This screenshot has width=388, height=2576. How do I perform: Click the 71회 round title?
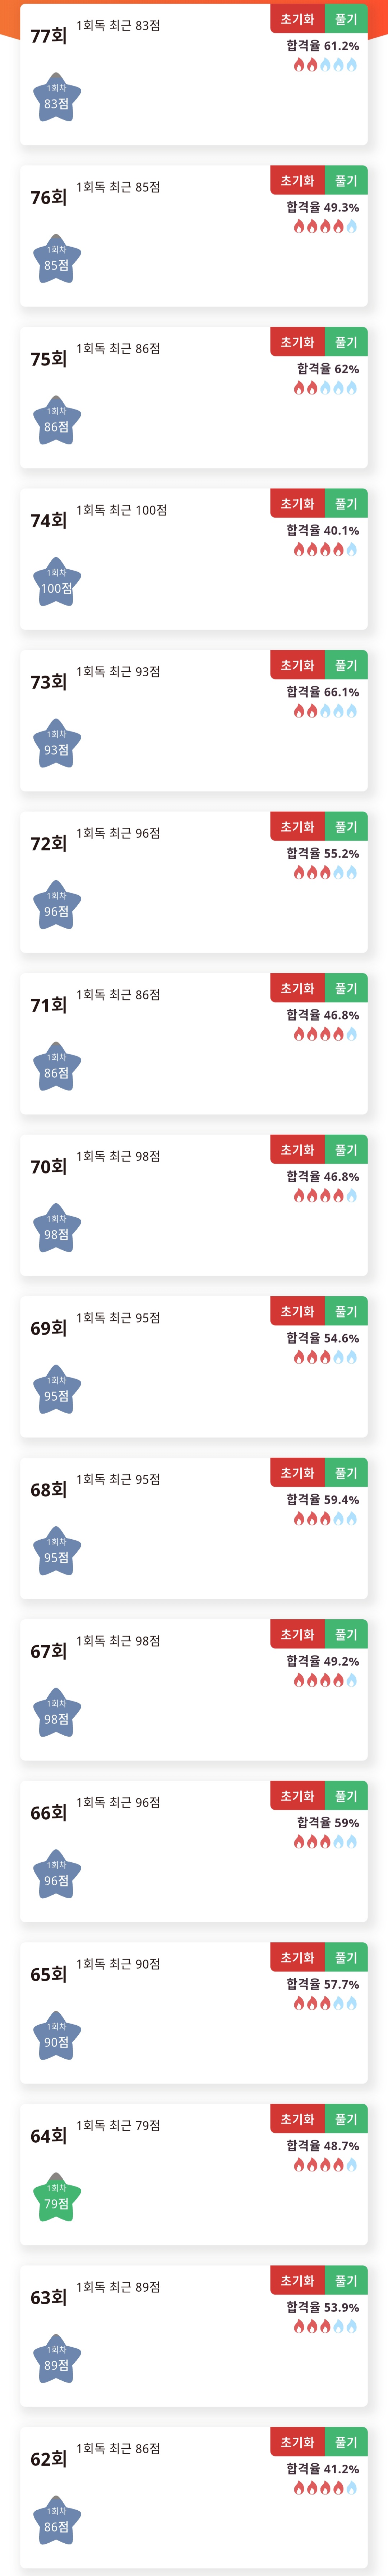point(48,1005)
